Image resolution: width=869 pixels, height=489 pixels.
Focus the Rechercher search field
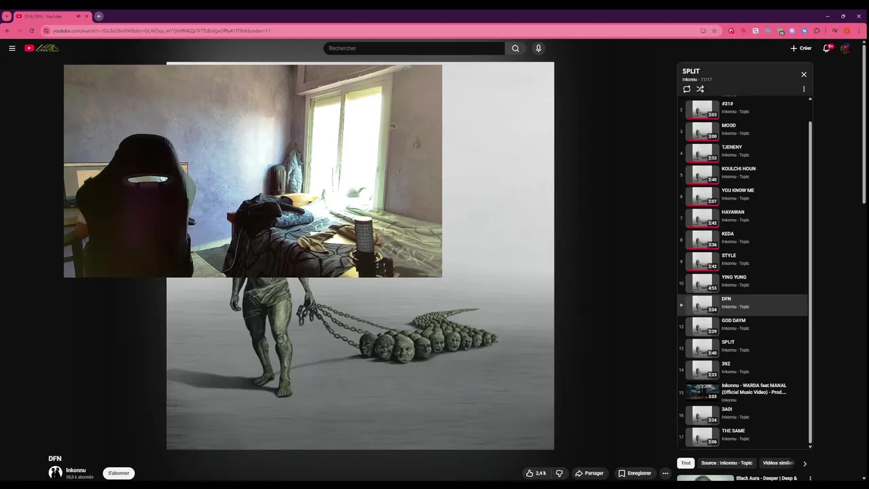point(414,48)
